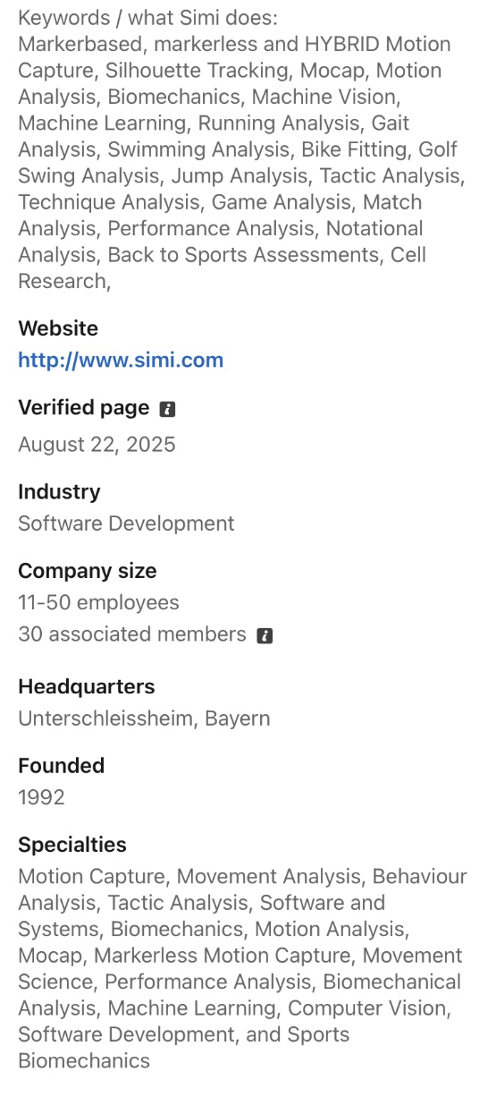Click the Founded heading
Viewport: 496px width, 1114px height.
click(x=62, y=766)
